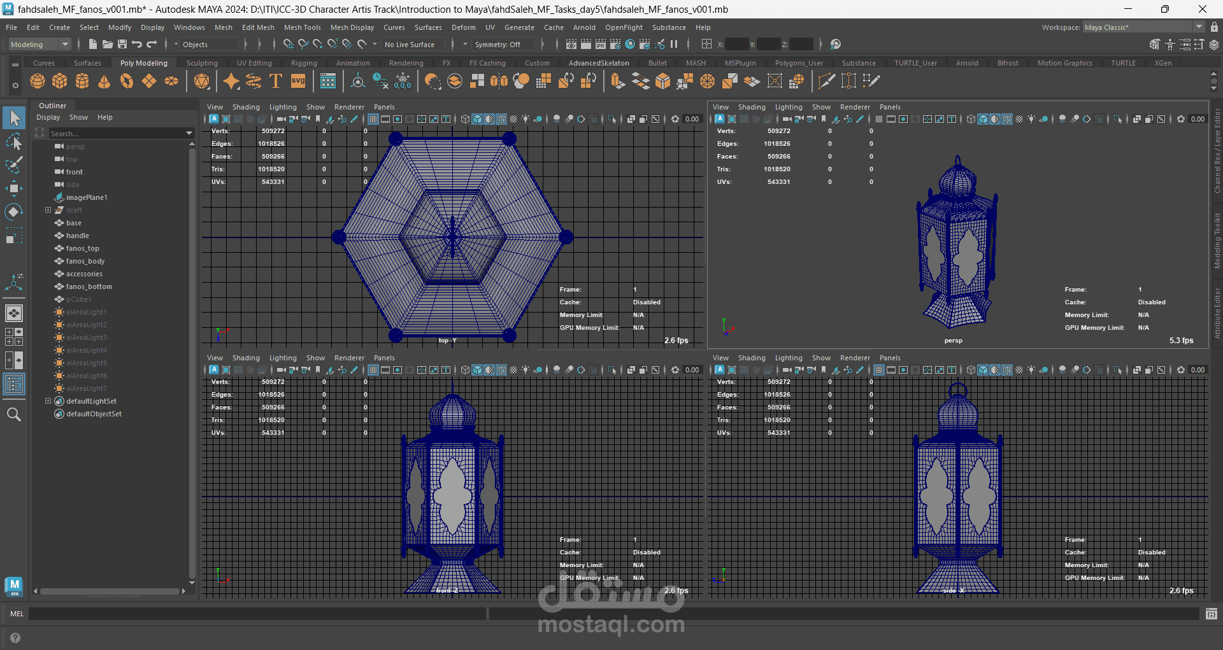Screen dimensions: 1223x650
Task: Click the polygon Type text tool icon
Action: [x=276, y=81]
